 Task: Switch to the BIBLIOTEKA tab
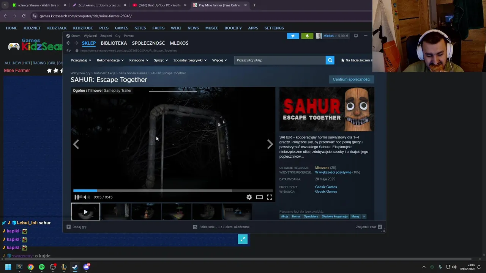pyautogui.click(x=114, y=43)
